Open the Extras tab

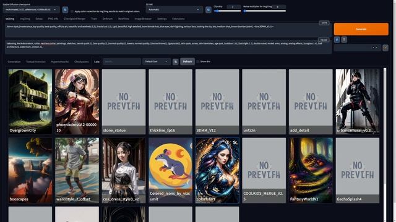tap(39, 18)
